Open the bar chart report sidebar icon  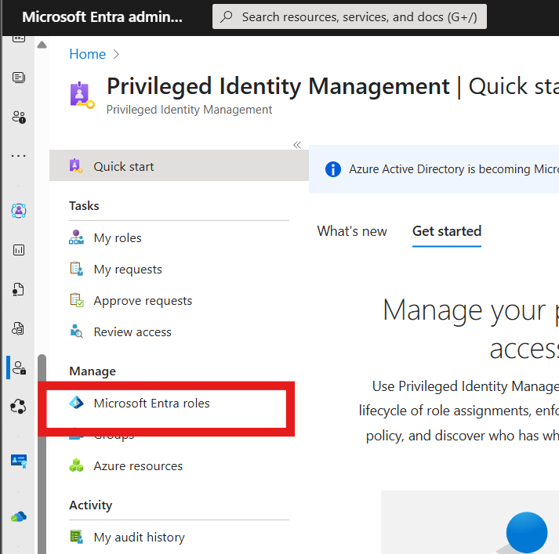pyautogui.click(x=19, y=250)
